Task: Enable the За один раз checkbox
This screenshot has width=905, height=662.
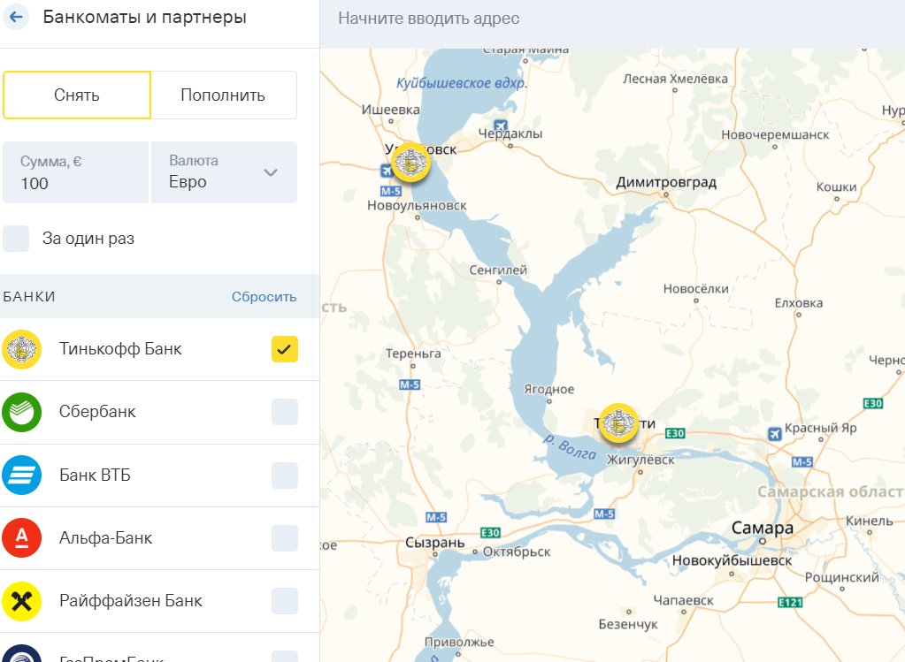Action: click(x=16, y=238)
